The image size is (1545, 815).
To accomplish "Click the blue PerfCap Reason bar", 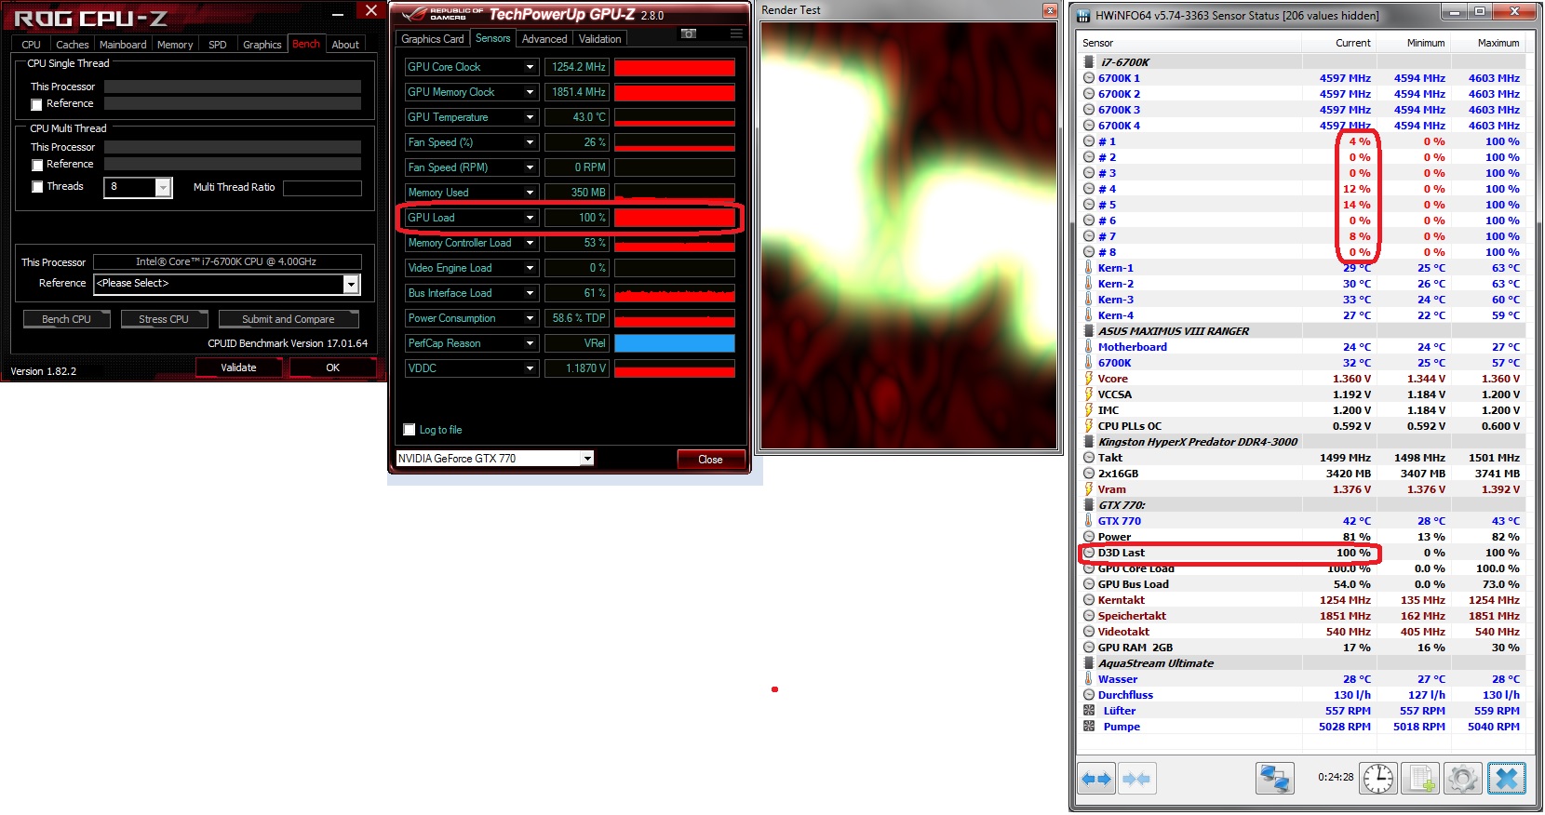I will pos(675,343).
